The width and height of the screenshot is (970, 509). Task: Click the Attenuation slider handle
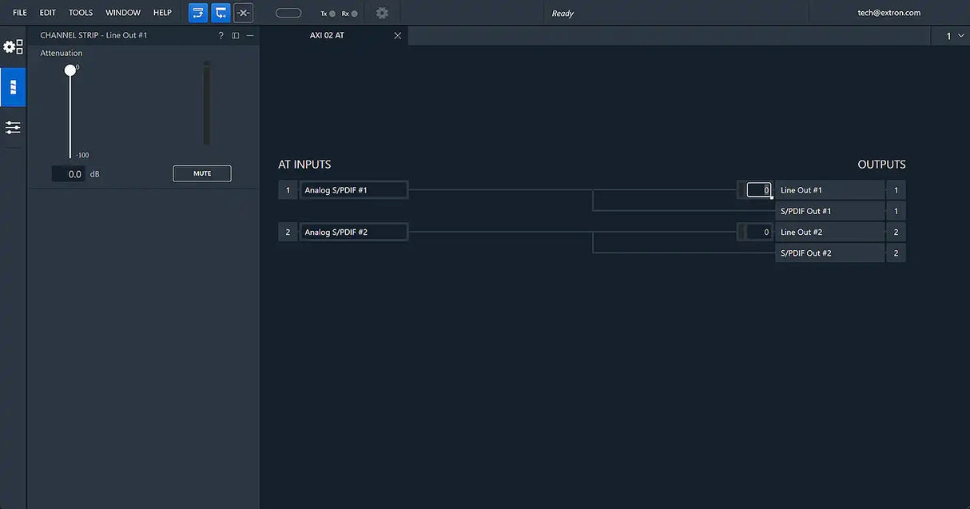(x=70, y=70)
